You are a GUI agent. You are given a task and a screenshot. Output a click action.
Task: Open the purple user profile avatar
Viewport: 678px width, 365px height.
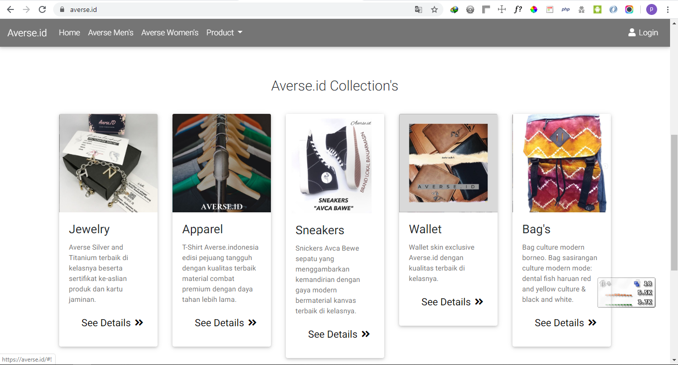(651, 9)
